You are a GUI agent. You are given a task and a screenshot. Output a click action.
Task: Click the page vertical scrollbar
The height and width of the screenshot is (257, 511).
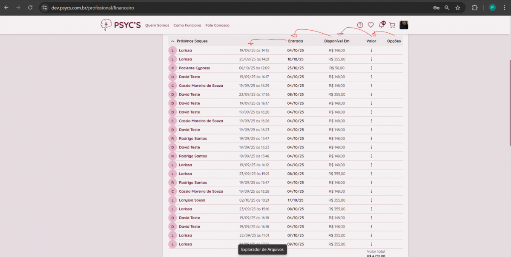[509, 102]
